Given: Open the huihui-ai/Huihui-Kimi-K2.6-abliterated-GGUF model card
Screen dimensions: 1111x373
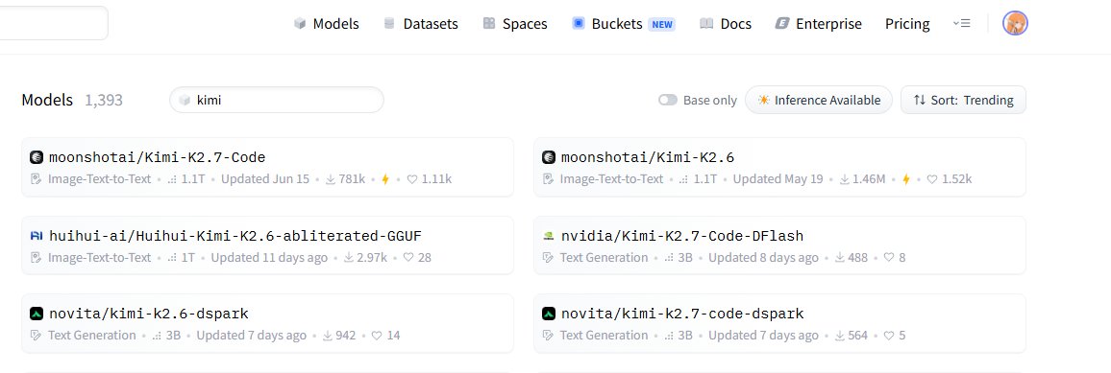Looking at the screenshot, I should [267, 245].
